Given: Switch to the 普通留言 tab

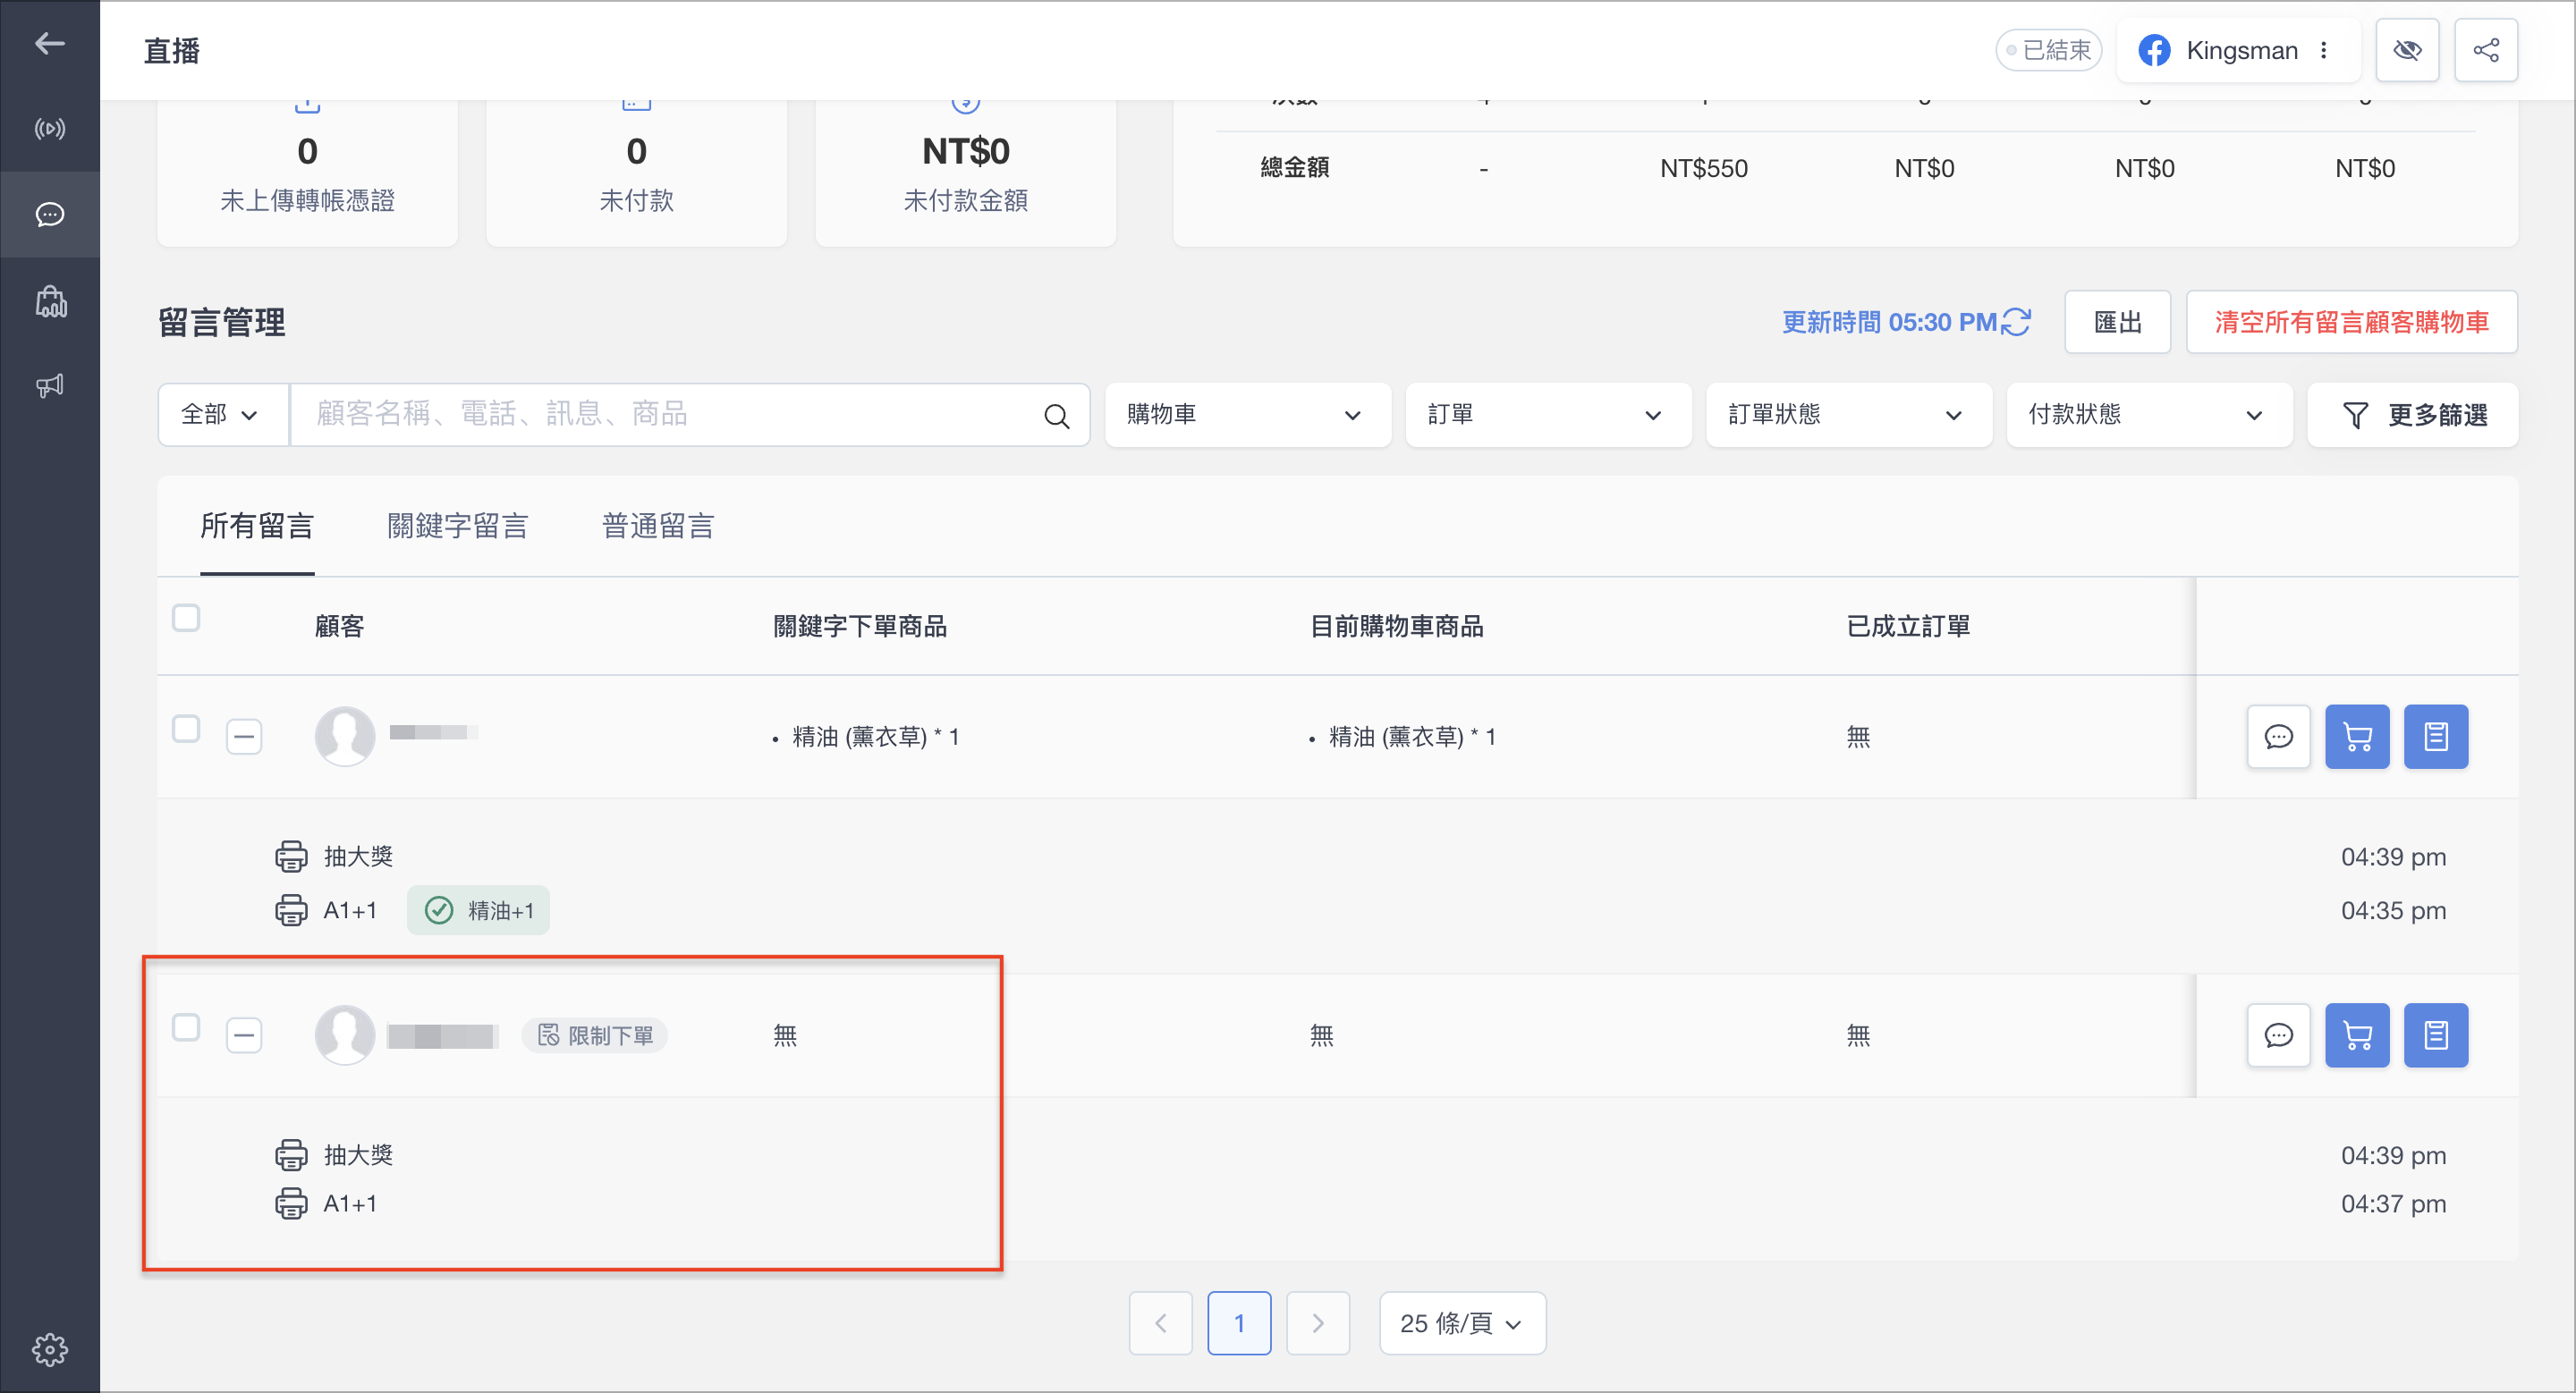Looking at the screenshot, I should click(658, 527).
